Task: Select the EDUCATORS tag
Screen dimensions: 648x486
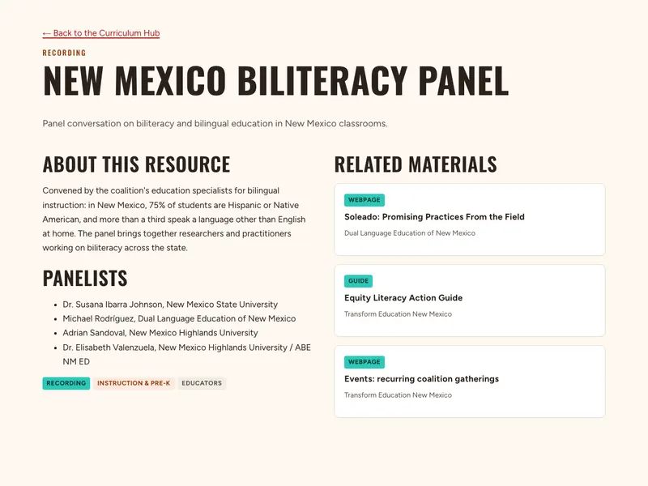Action: [202, 383]
